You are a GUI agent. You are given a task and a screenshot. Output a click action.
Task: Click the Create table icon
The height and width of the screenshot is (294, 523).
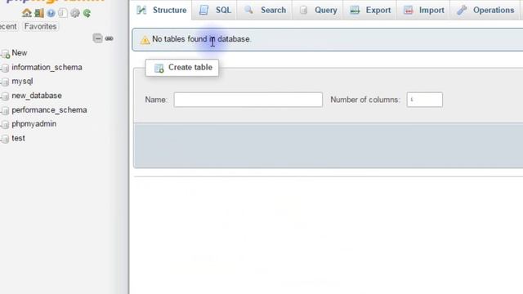(x=159, y=68)
